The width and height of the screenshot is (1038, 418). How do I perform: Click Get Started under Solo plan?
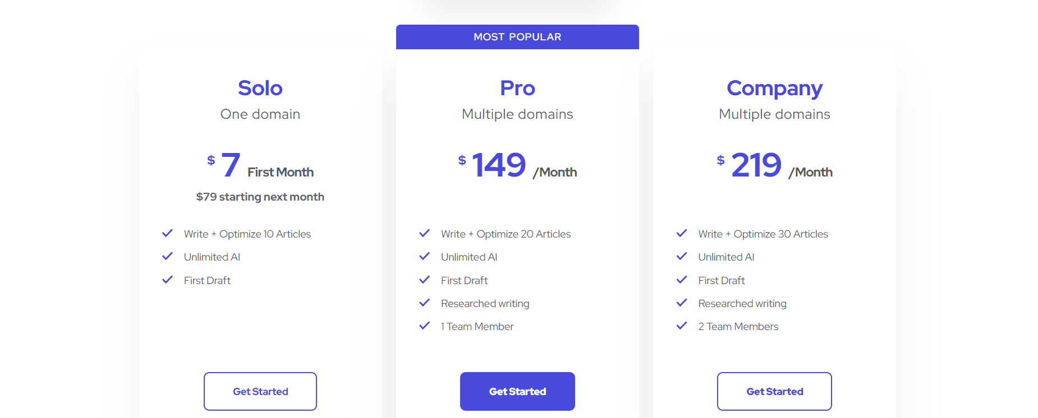260,391
